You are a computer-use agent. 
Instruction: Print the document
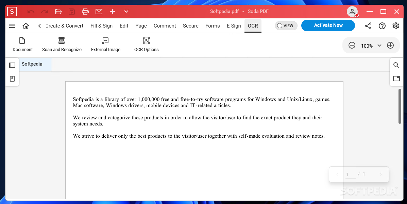tap(85, 12)
